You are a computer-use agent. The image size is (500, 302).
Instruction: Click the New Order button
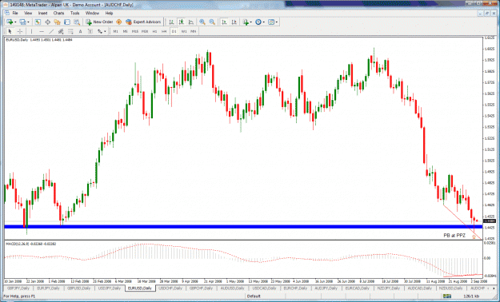pos(99,22)
